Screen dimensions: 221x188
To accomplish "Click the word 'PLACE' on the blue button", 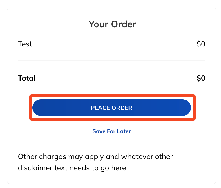I will click(99, 108).
